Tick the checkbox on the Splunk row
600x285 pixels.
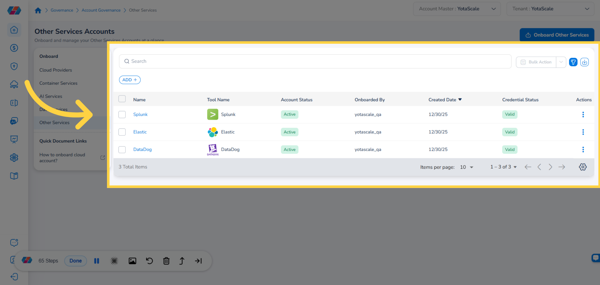[x=122, y=114]
